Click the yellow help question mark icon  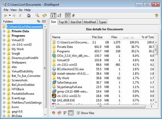coord(157,15)
